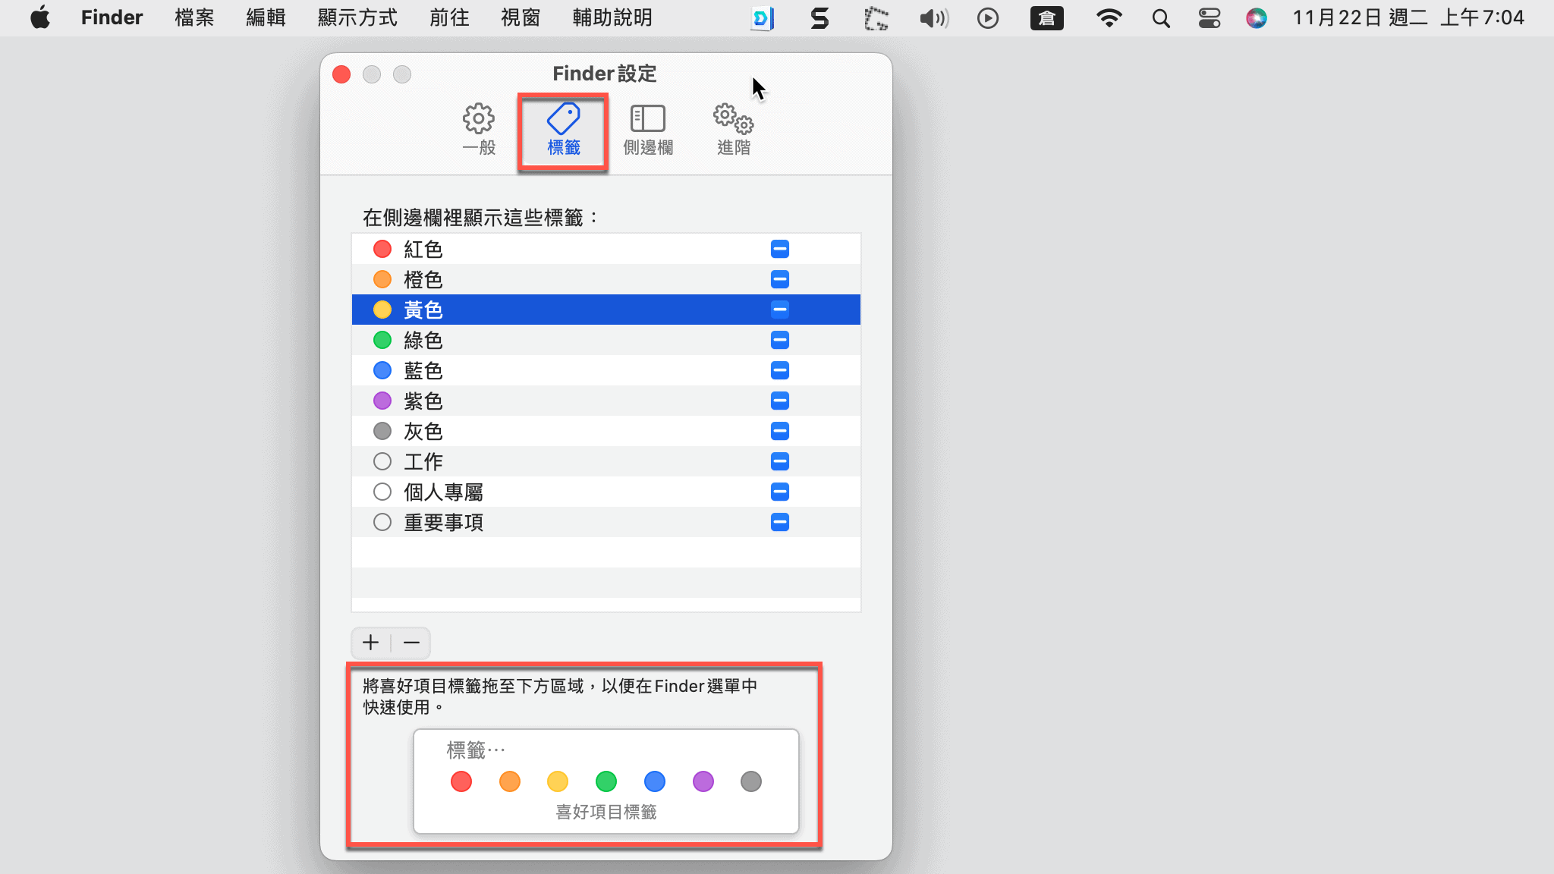Click the empty color circle beside 個人專屬

click(382, 492)
